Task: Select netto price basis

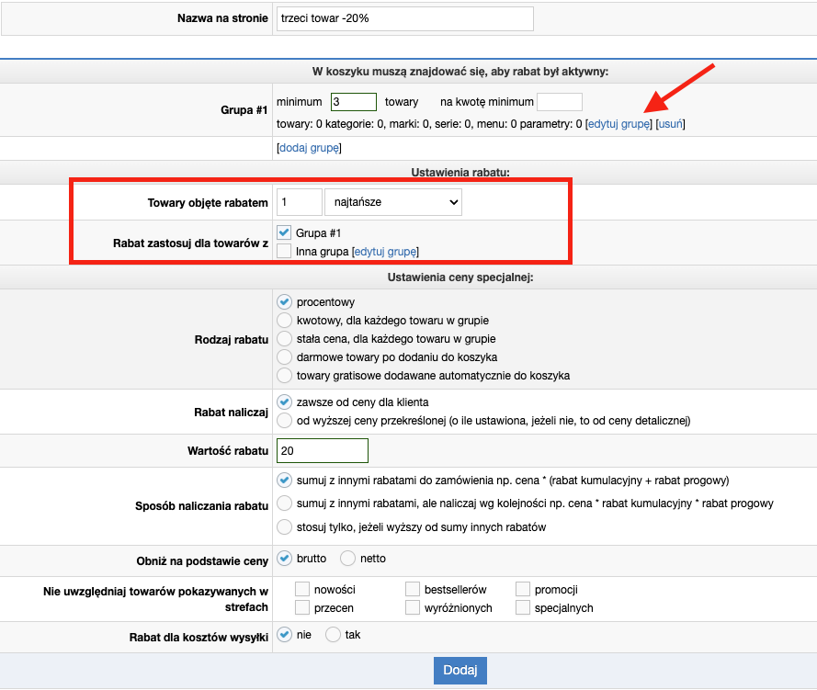Action: pos(348,559)
